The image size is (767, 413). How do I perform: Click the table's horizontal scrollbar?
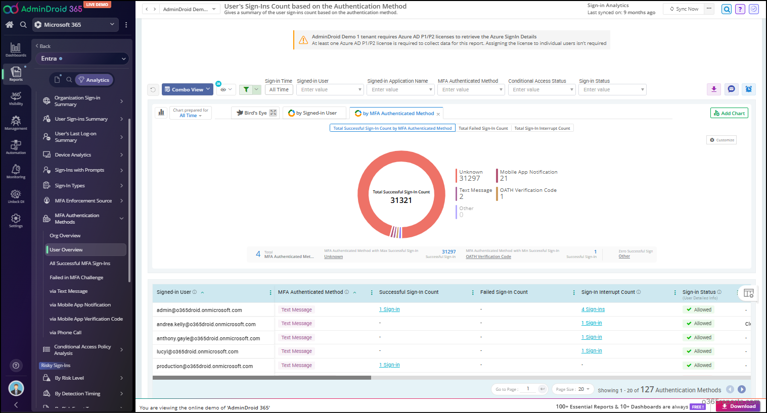[x=262, y=378]
